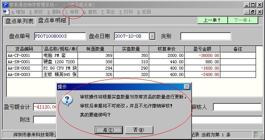This screenshot has height=140, width=265.
Task: Click the 盘点单号 input field
Action: click(x=60, y=36)
